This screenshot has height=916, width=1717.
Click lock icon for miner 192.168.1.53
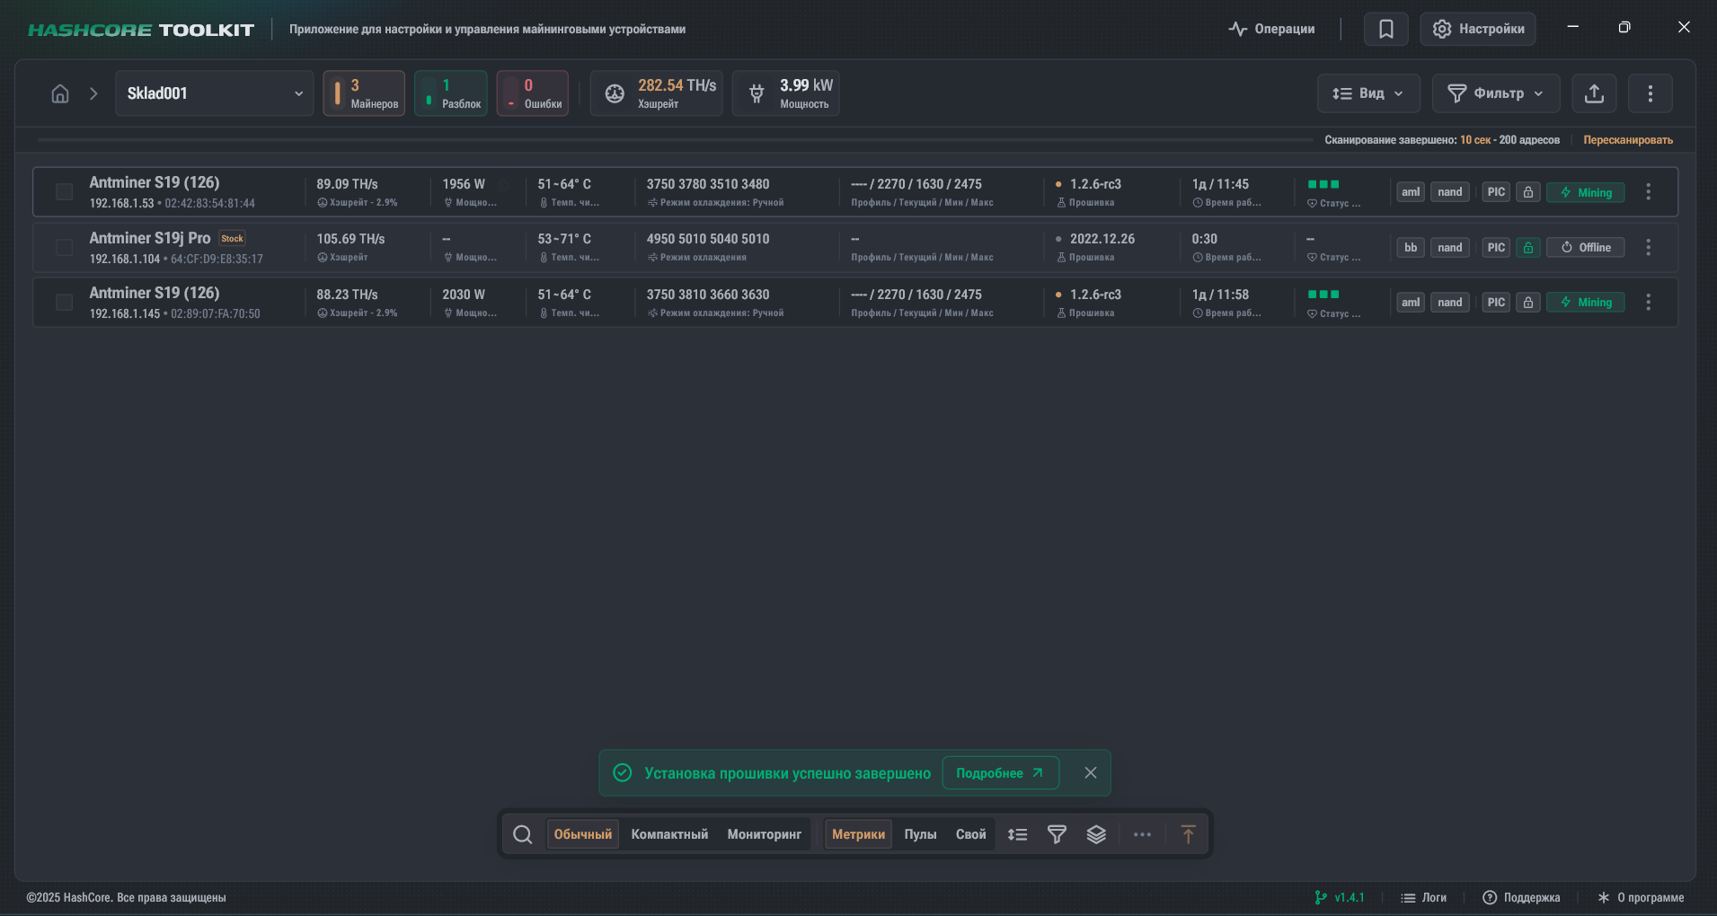[1528, 192]
